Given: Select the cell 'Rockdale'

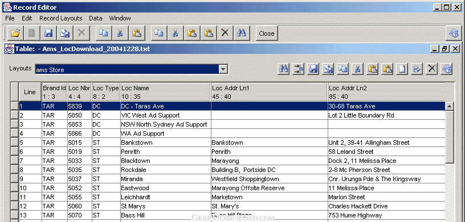Looking at the screenshot, I should click(x=165, y=170).
